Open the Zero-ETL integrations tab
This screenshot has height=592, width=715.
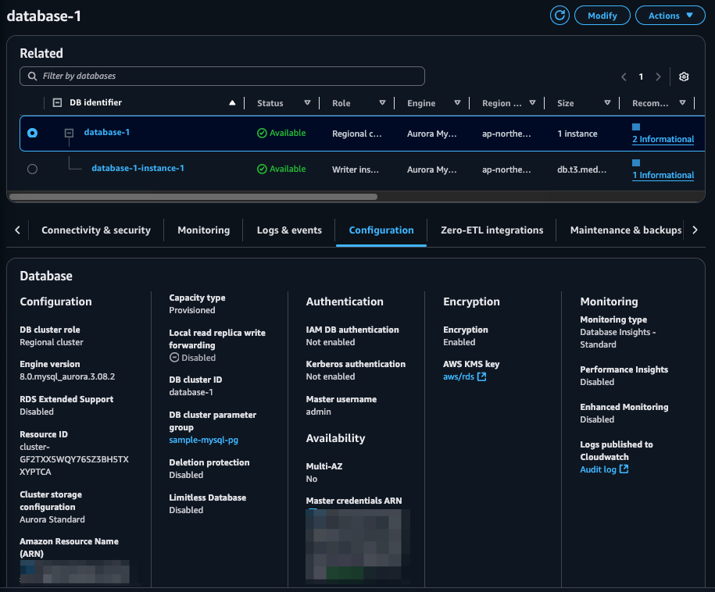click(492, 230)
